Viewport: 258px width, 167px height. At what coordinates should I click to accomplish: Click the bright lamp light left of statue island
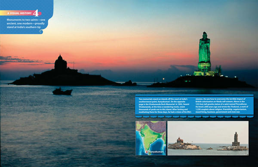pos(163,79)
